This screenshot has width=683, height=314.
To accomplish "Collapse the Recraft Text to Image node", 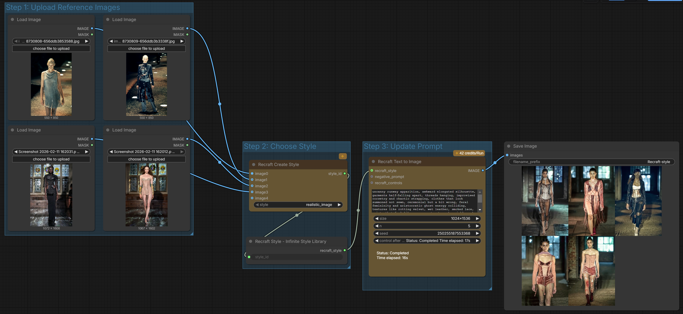I will pyautogui.click(x=373, y=162).
